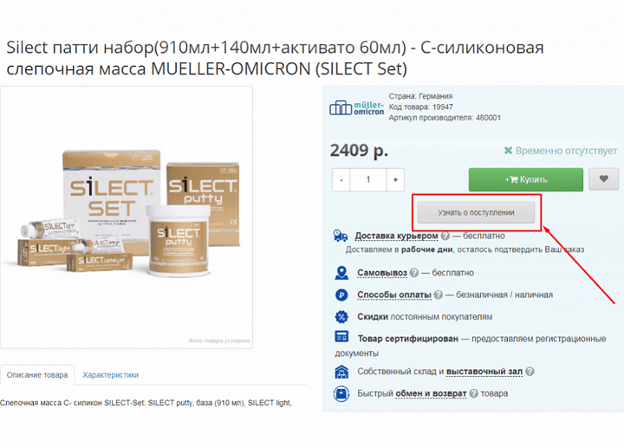Viewport: 624px width, 447px height.
Task: Click the certified product document icon
Action: pyautogui.click(x=341, y=336)
